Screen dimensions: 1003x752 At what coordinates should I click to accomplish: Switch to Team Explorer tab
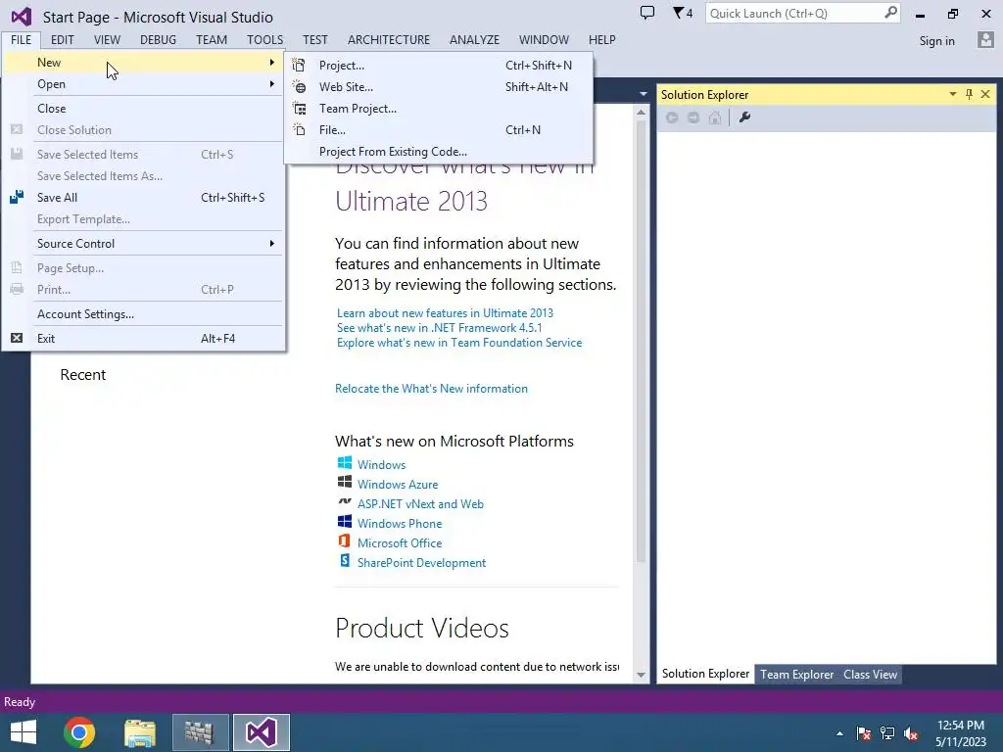click(796, 674)
